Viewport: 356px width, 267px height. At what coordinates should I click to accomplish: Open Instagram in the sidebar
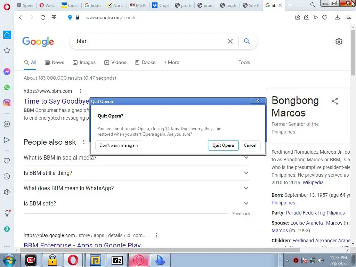[x=7, y=103]
